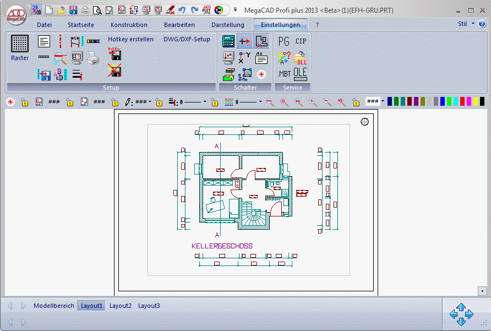The image size is (491, 331).
Task: Open line type dropdown beside rainbow icon
Action: pos(260,102)
